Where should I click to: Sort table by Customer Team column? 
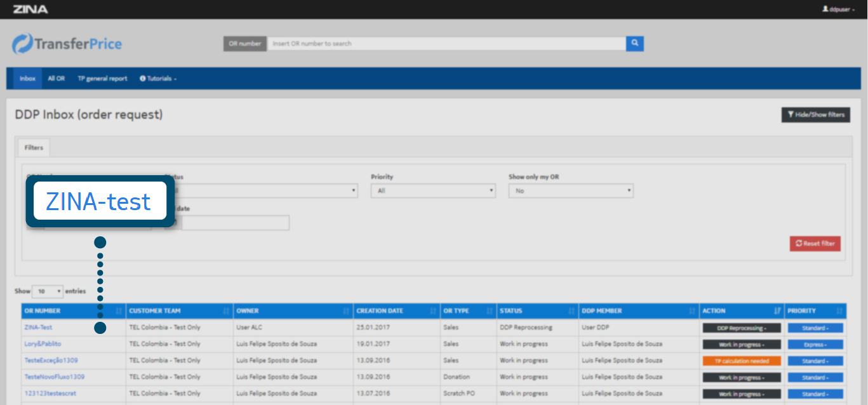point(155,311)
